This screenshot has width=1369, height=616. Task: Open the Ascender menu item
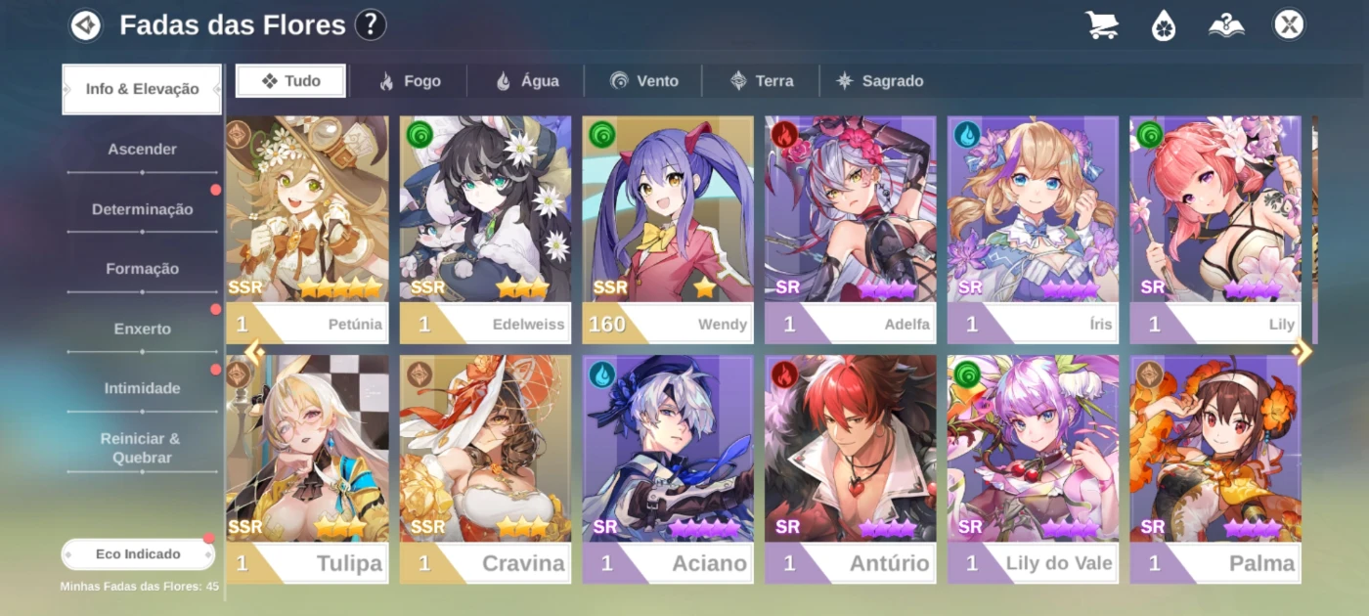click(143, 150)
